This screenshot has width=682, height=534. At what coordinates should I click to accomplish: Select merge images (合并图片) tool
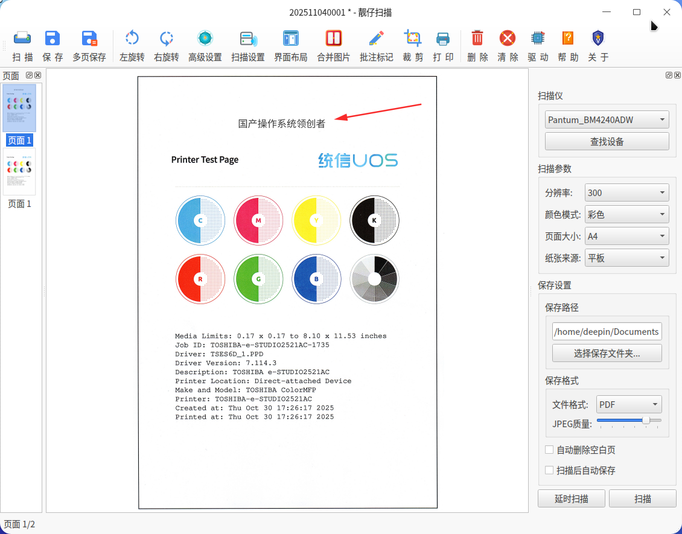tap(334, 46)
